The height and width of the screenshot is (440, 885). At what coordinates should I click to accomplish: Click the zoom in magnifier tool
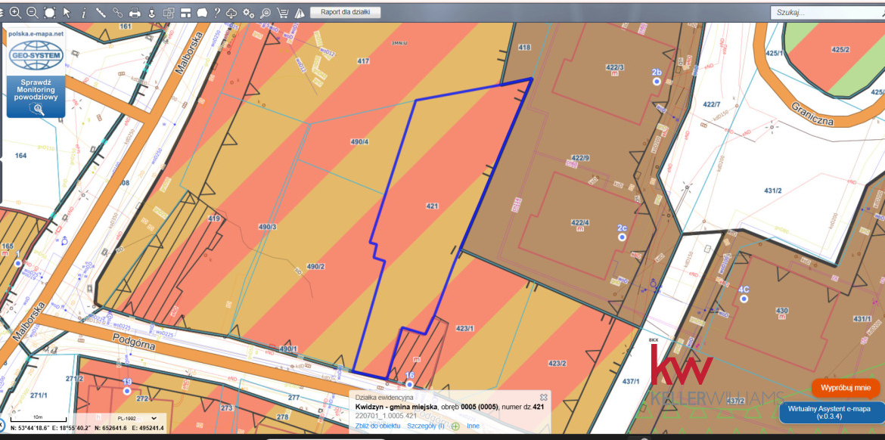pos(15,13)
